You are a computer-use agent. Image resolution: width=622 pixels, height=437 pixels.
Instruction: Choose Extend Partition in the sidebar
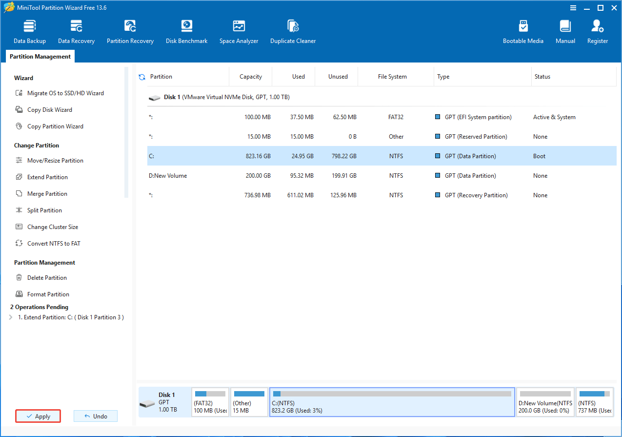click(x=41, y=177)
